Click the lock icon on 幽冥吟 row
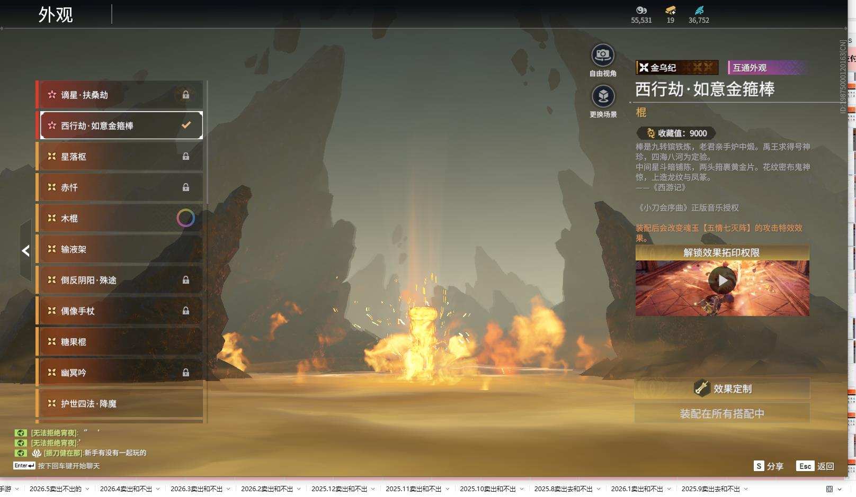This screenshot has height=497, width=856. pos(186,373)
